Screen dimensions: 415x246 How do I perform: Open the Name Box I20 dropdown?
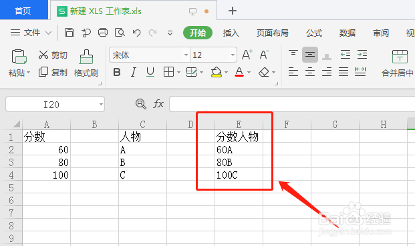click(101, 104)
